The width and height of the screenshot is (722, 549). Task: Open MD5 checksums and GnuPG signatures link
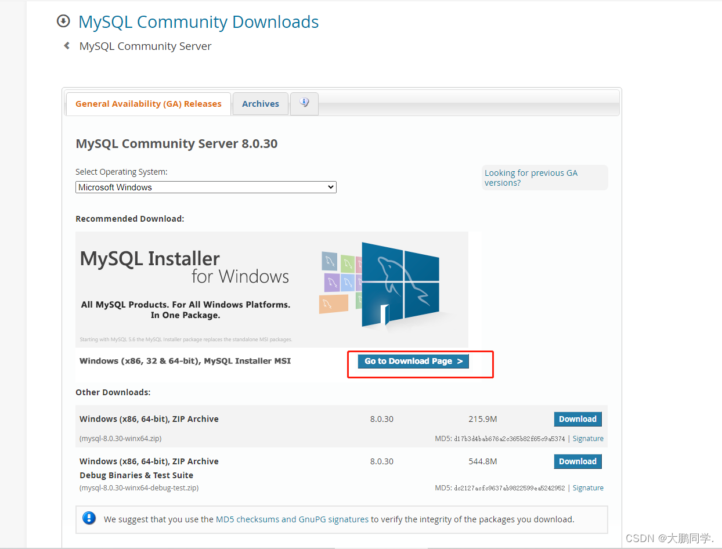(x=292, y=519)
